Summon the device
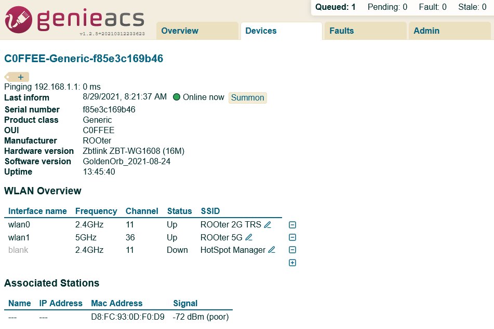The width and height of the screenshot is (494, 329). pyautogui.click(x=248, y=98)
